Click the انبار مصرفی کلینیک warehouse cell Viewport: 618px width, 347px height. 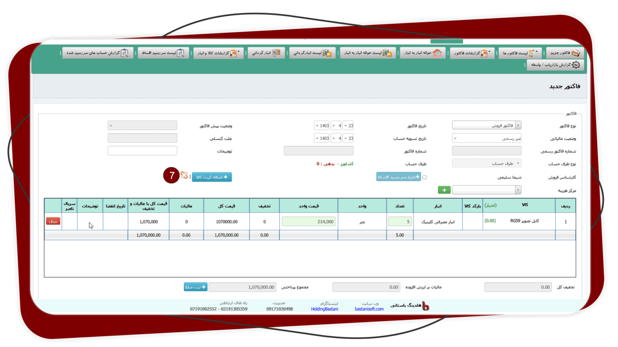438,222
